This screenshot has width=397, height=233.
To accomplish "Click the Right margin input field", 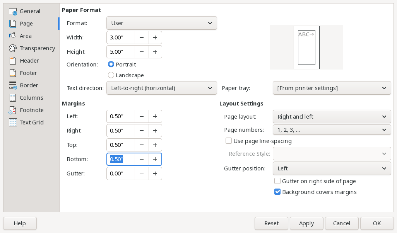I will [x=121, y=131].
